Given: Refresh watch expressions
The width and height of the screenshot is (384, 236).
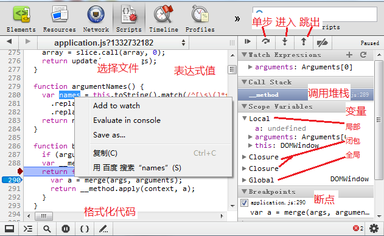Looking at the screenshot, I should 363,55.
